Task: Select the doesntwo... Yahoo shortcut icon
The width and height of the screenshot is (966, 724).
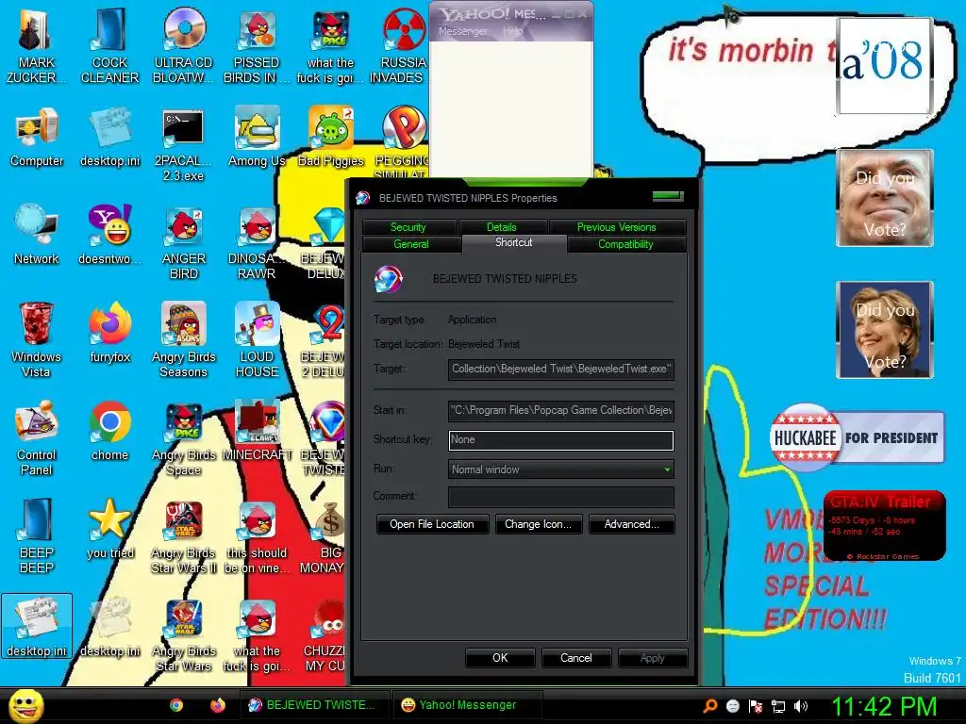Action: [109, 235]
